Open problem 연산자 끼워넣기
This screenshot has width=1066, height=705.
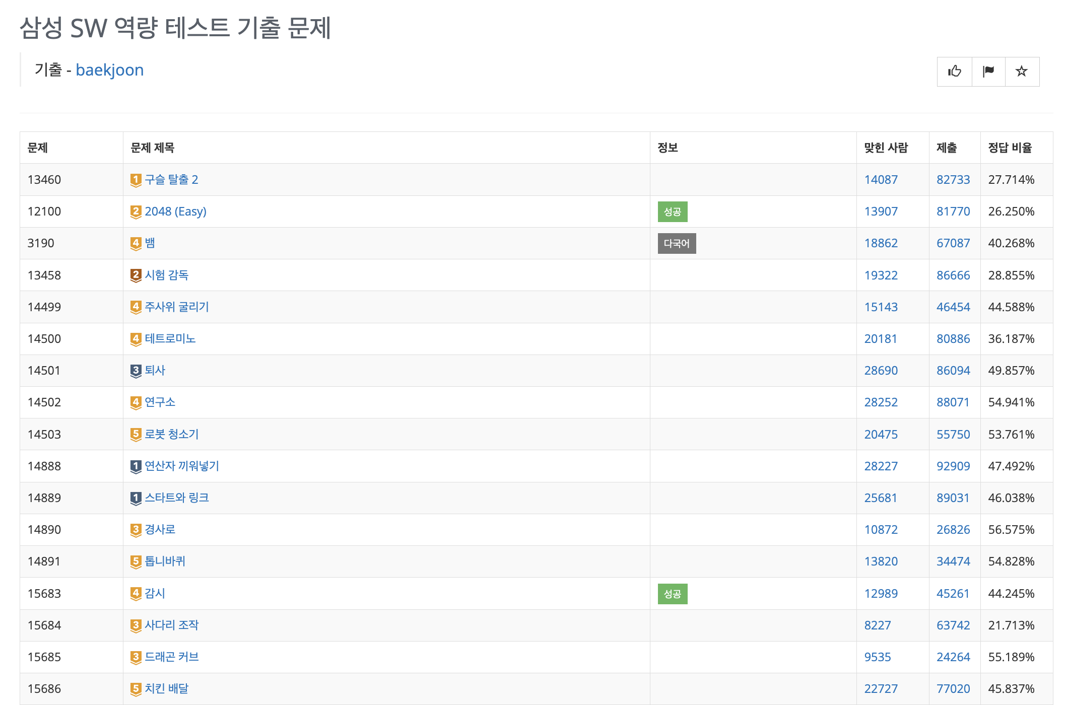coord(181,466)
